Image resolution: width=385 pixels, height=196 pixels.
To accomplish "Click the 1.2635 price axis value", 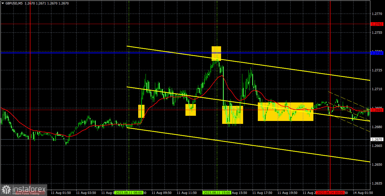I will click(x=377, y=183).
